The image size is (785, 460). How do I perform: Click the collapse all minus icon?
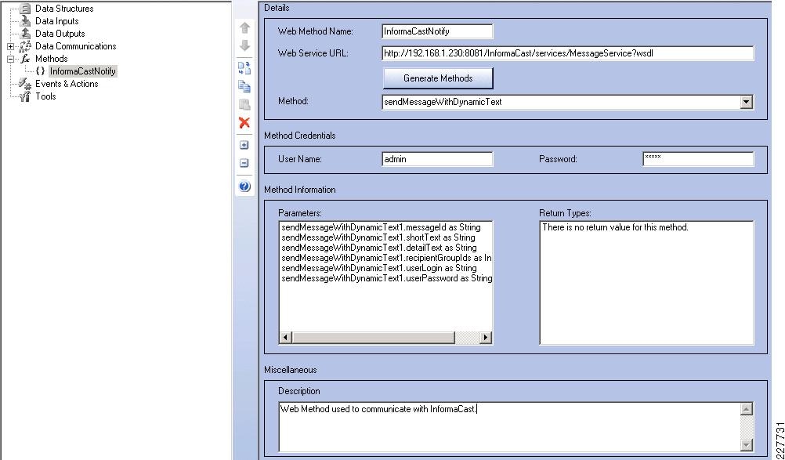pos(244,163)
